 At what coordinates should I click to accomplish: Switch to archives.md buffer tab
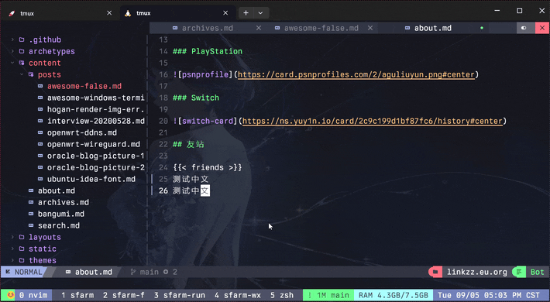tap(208, 28)
